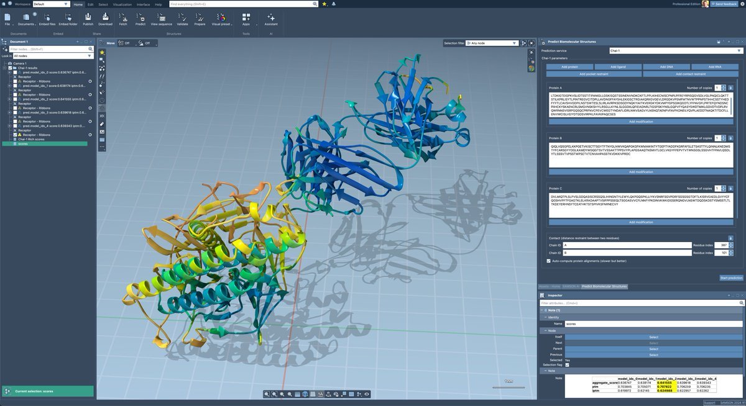Expand the Look in All nodes dropdown

coord(52,56)
